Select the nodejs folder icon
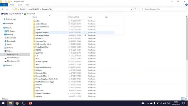188x106 pixels. tap(34, 88)
